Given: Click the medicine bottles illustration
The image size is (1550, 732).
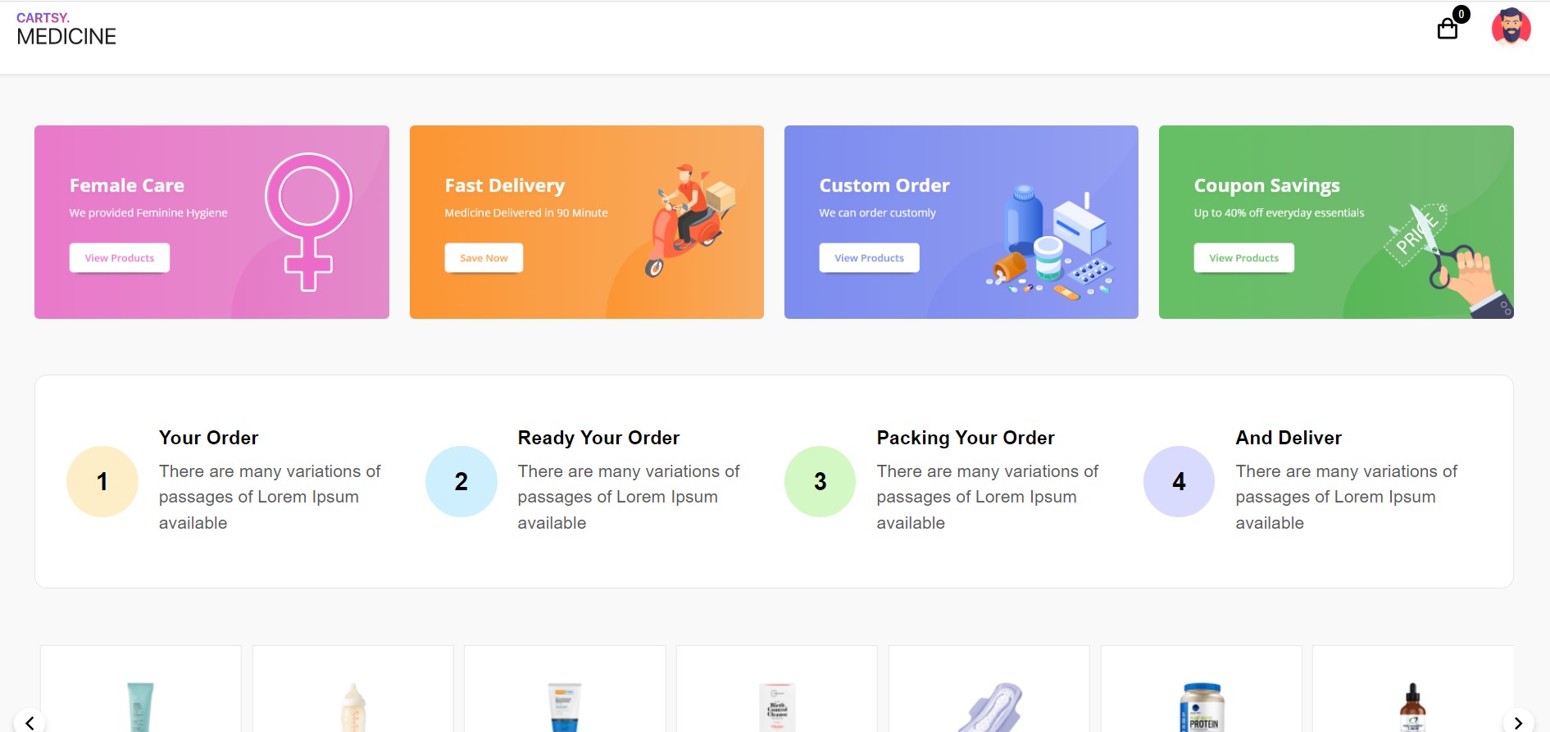Looking at the screenshot, I should point(1050,242).
